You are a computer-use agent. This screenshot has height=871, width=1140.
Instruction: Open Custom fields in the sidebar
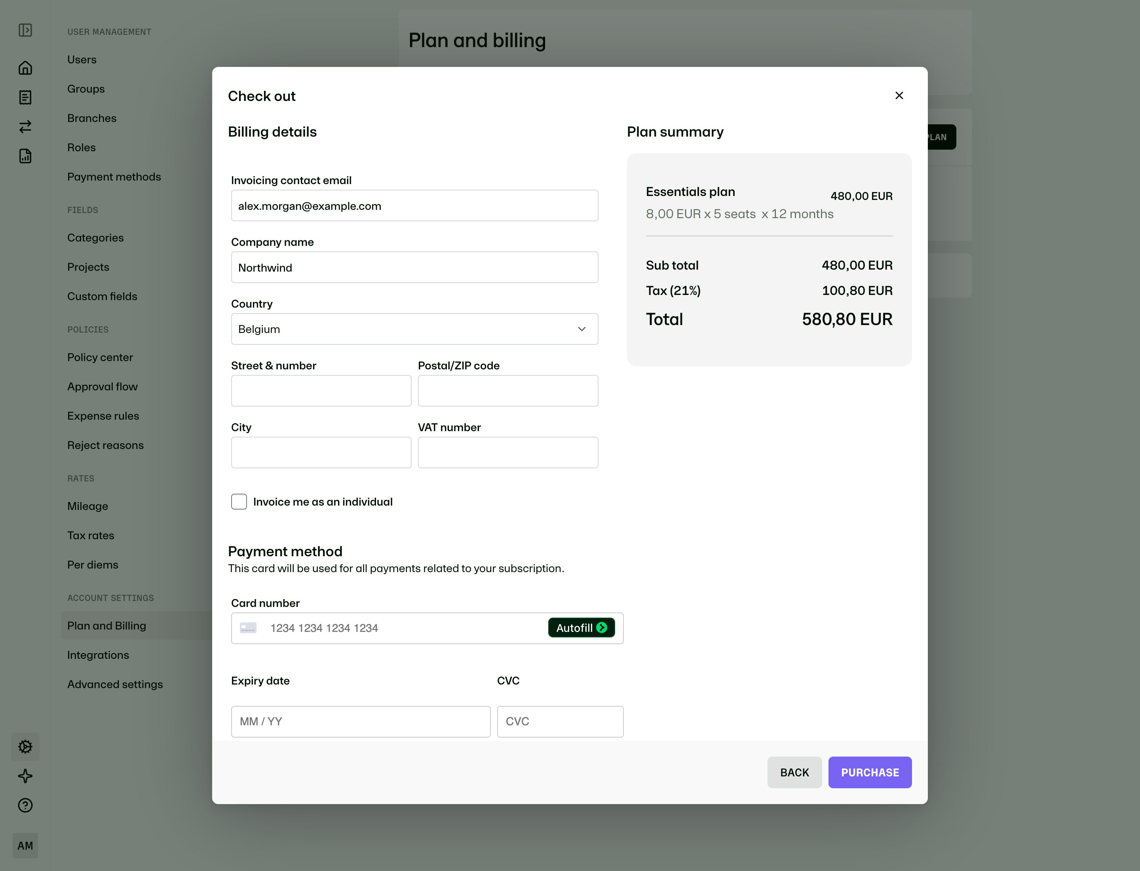(x=102, y=296)
